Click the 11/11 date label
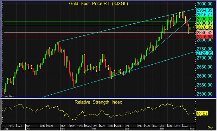This screenshot has height=131, width=217. coord(72,126)
